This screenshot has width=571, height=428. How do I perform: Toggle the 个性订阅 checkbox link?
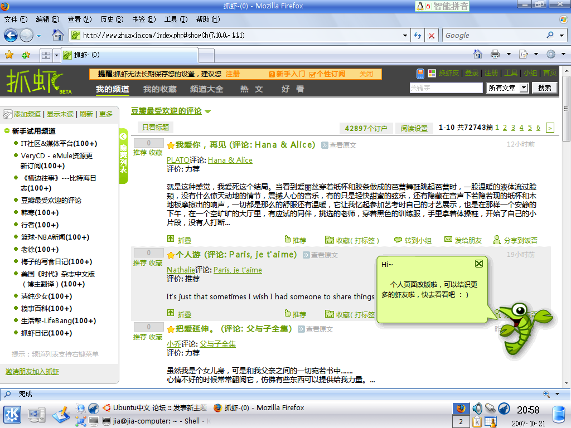coord(327,74)
